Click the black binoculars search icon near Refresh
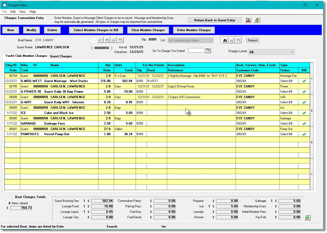 [x=225, y=40]
